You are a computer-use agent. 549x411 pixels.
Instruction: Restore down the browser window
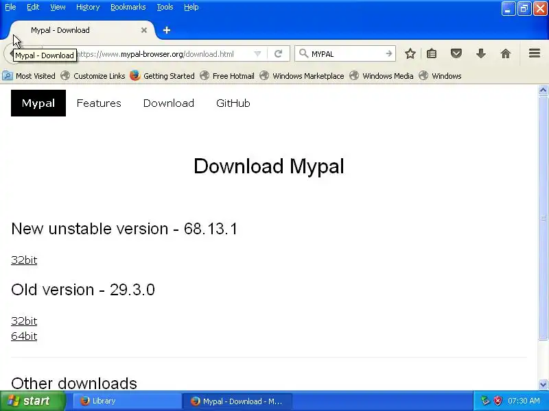pyautogui.click(x=524, y=9)
